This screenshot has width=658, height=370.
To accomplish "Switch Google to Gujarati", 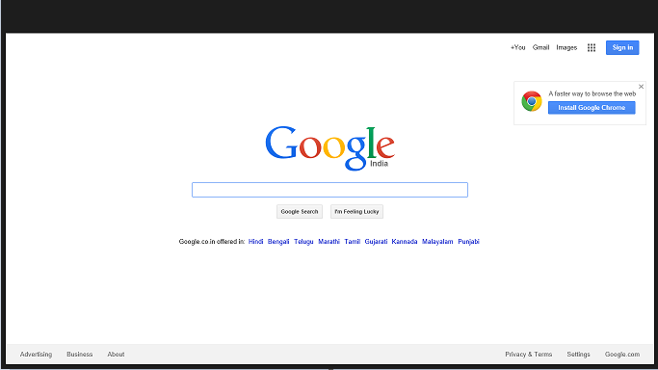I will tap(376, 242).
